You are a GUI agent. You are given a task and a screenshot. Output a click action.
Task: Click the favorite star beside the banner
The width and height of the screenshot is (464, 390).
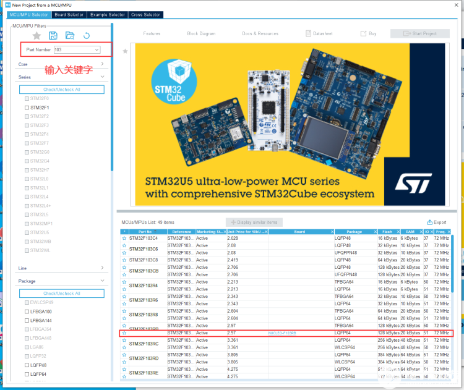pos(125,51)
